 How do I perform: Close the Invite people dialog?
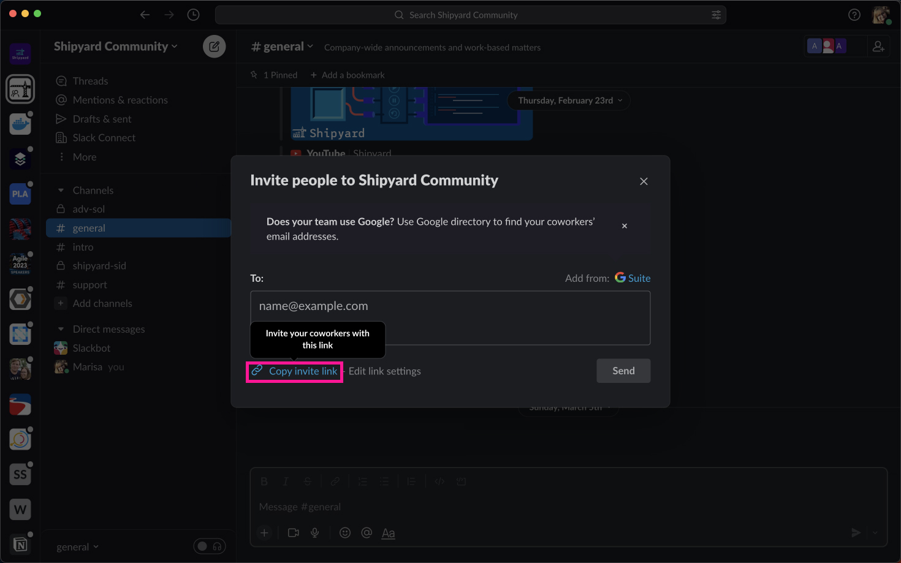pyautogui.click(x=644, y=181)
